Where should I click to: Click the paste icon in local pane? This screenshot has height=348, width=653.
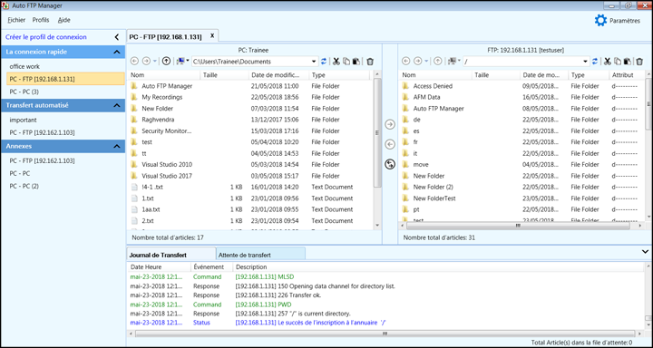coord(356,62)
